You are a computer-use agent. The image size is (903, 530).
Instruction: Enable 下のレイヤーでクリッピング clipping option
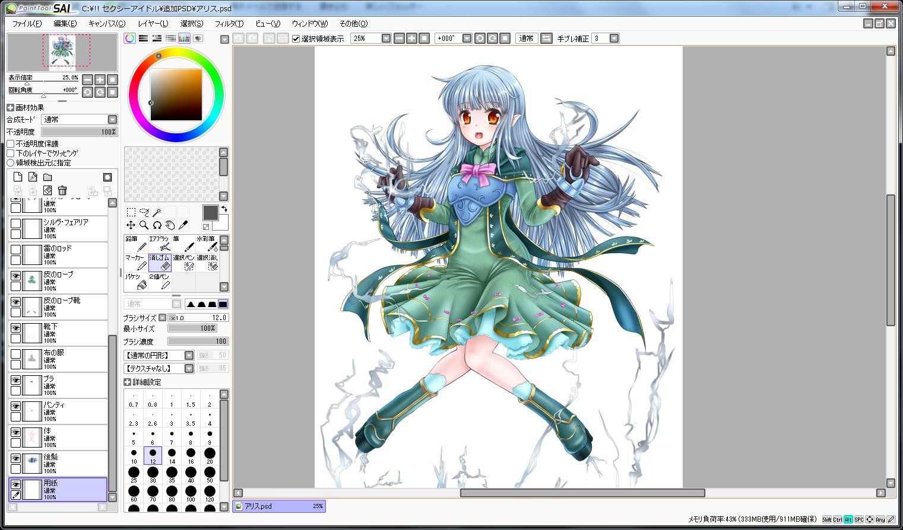tap(11, 154)
